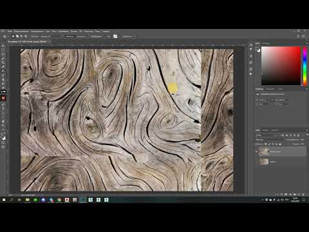The width and height of the screenshot is (309, 232).
Task: Open the middle panel flyout menu
Action: tap(306, 89)
